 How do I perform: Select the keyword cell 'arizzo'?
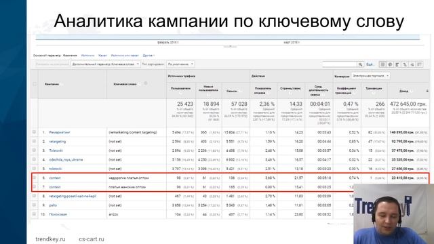point(113,214)
